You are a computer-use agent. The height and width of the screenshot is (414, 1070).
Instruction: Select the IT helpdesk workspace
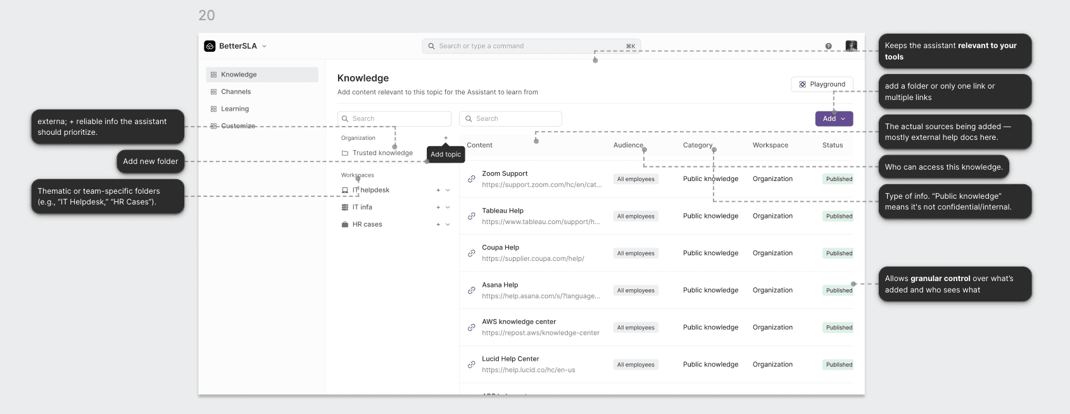[x=371, y=190]
